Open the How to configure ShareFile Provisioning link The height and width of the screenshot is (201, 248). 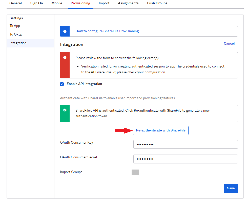coord(107,31)
